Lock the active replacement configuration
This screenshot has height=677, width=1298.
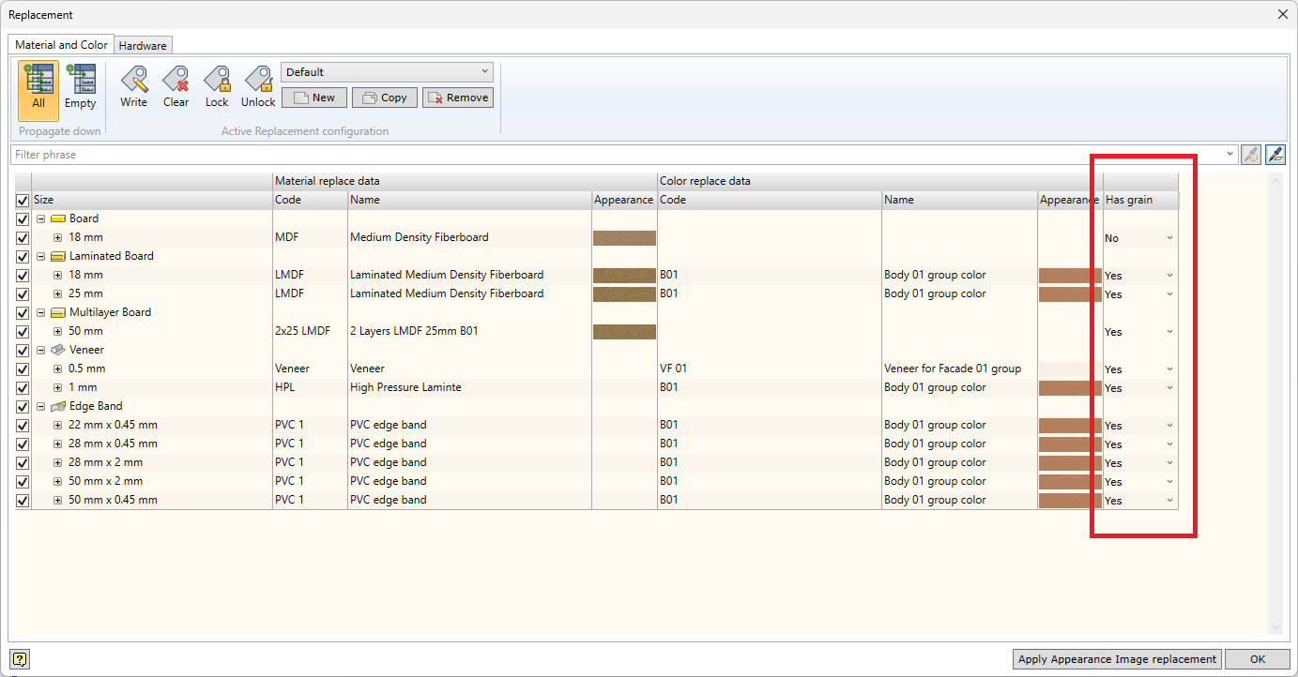(x=217, y=87)
